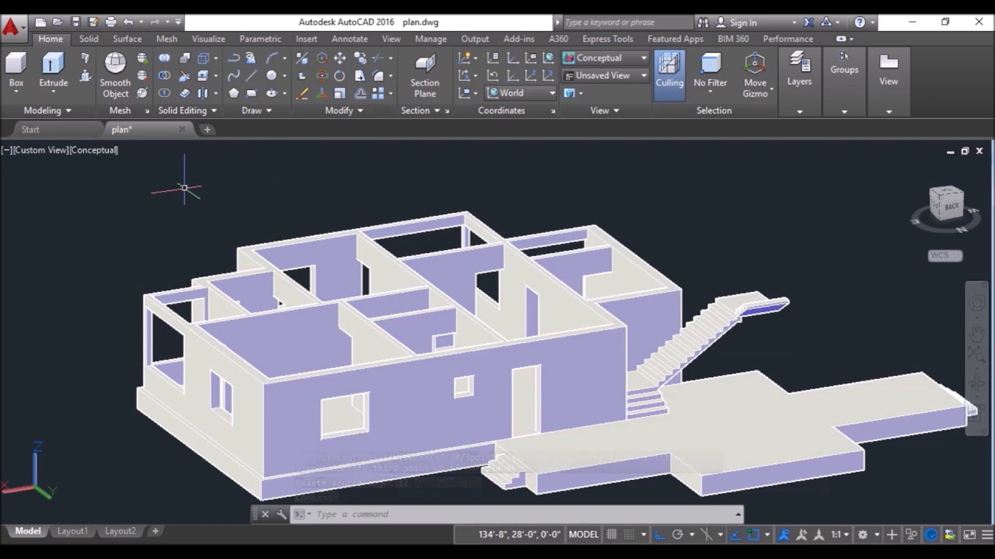Open the 1:1 annotation scale dropdown

(840, 534)
